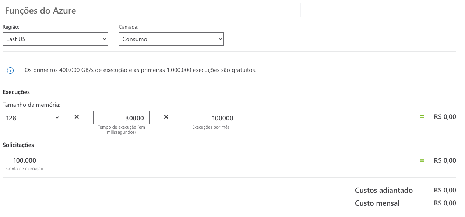Click green equals sign in Solicitações row
Image resolution: width=465 pixels, height=217 pixels.
pos(422,160)
